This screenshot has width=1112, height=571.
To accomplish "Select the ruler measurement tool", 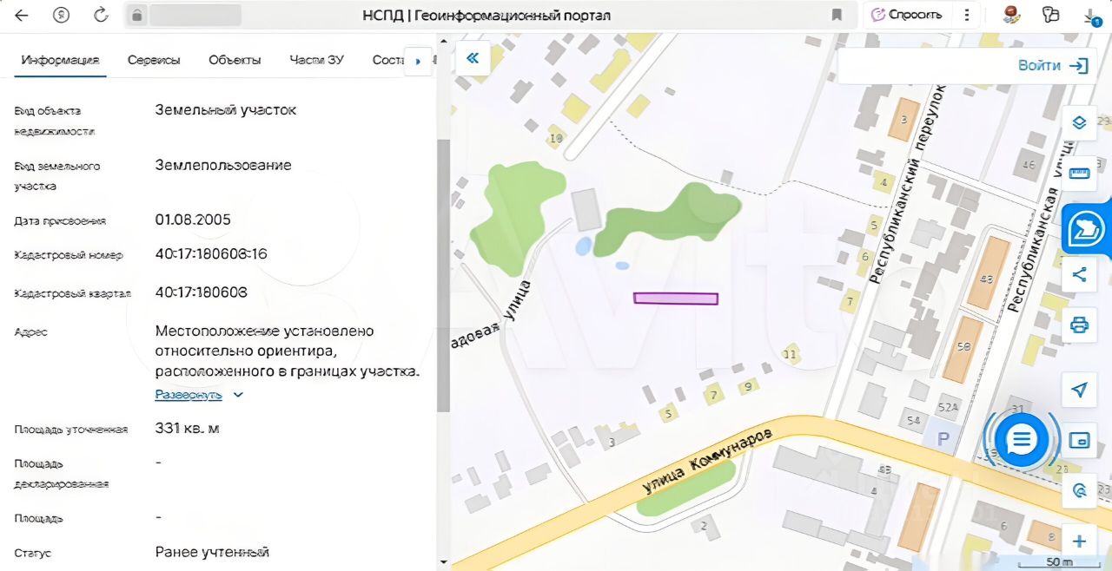I will click(x=1079, y=173).
